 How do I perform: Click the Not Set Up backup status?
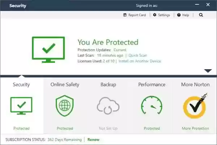[108, 128]
